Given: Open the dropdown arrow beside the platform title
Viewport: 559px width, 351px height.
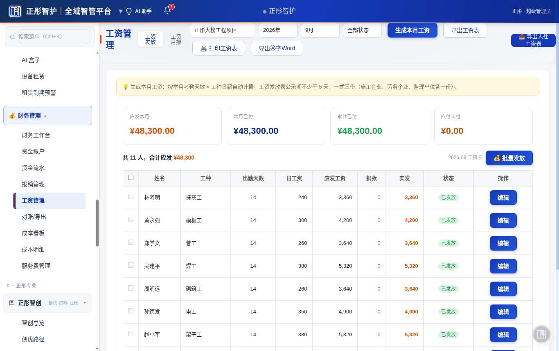Looking at the screenshot, I should pyautogui.click(x=120, y=11).
